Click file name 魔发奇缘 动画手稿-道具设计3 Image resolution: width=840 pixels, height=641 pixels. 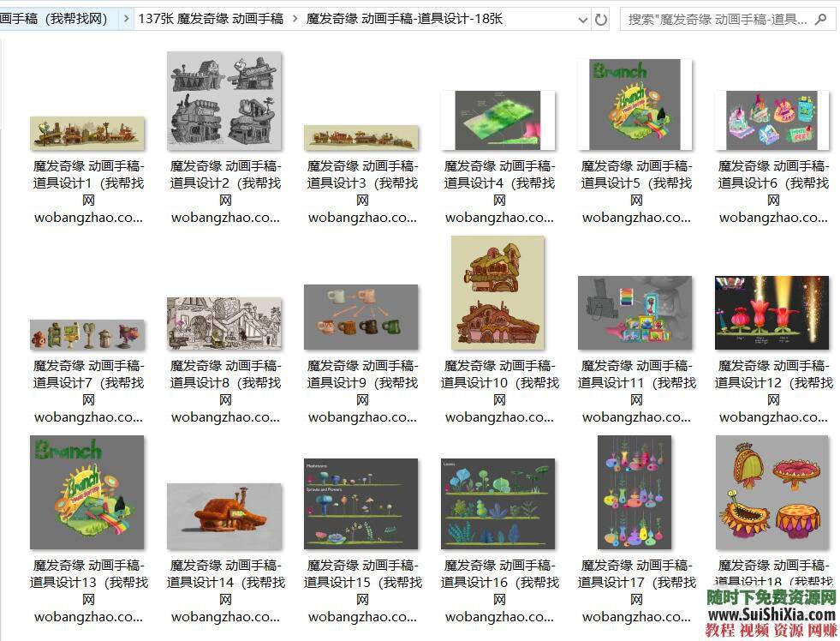pyautogui.click(x=363, y=192)
